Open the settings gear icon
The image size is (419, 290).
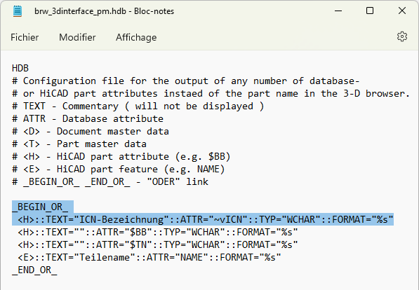tap(402, 37)
